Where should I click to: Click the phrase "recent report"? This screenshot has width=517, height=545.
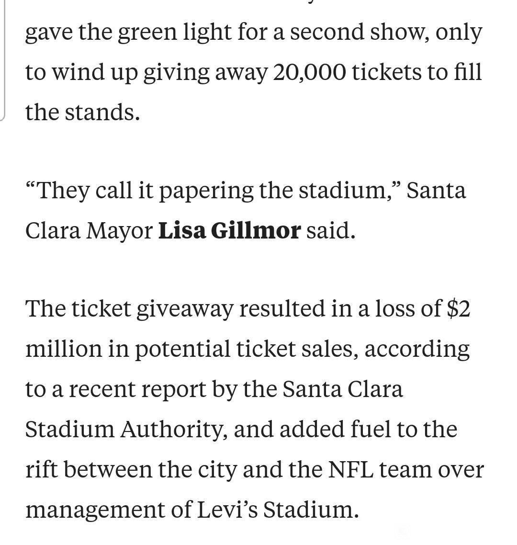click(137, 390)
